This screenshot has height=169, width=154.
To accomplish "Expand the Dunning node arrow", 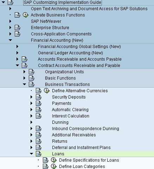I will tap(31, 122).
